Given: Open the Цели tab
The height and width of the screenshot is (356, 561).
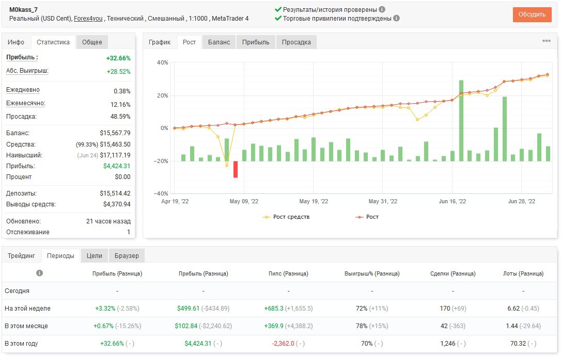Looking at the screenshot, I should [95, 256].
